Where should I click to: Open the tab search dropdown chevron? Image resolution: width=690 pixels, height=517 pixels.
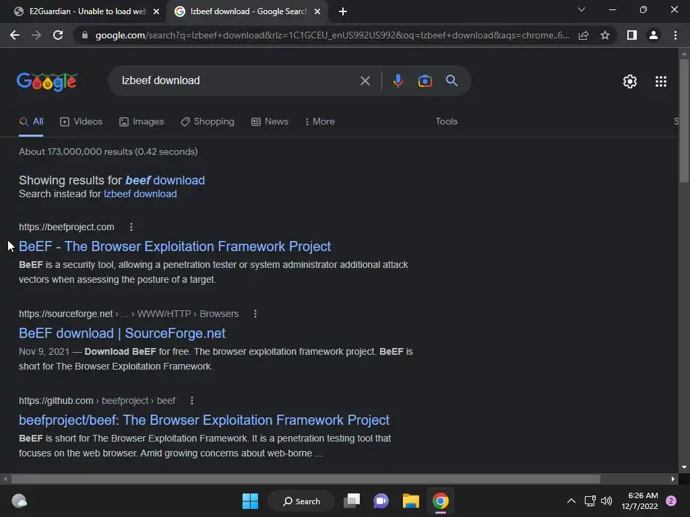pos(582,9)
